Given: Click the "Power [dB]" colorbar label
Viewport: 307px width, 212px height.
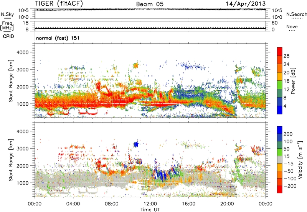Looking at the screenshot, I should [x=293, y=81].
